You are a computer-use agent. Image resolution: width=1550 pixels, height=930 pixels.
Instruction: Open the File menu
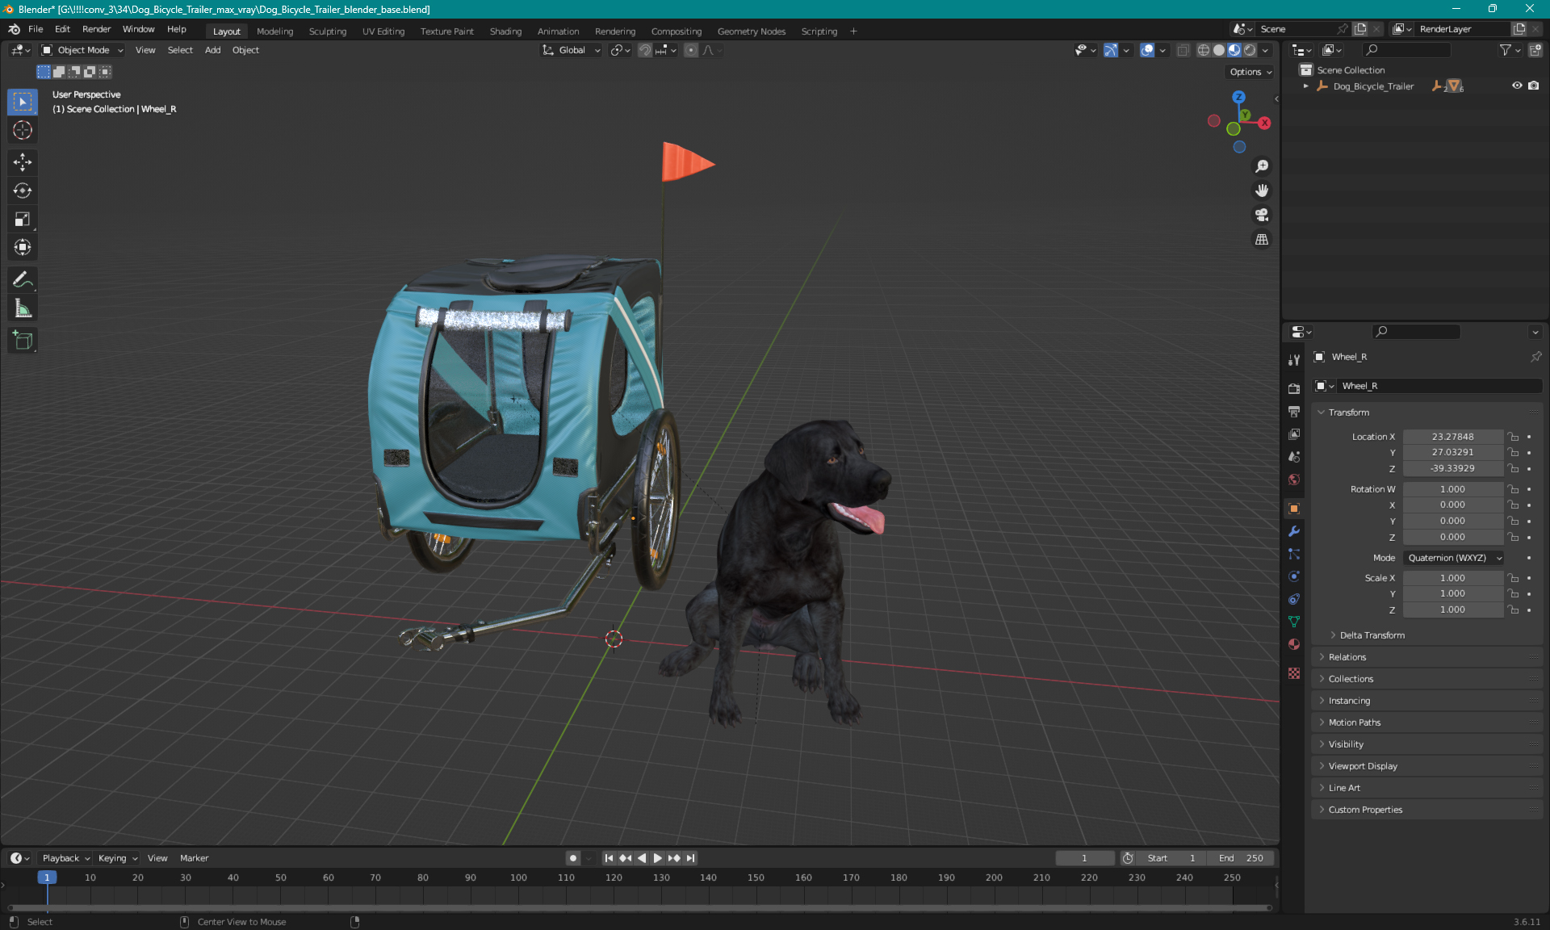point(36,29)
